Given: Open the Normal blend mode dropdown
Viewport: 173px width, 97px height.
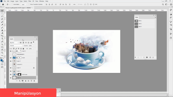Looking at the screenshot, I should [16, 46].
